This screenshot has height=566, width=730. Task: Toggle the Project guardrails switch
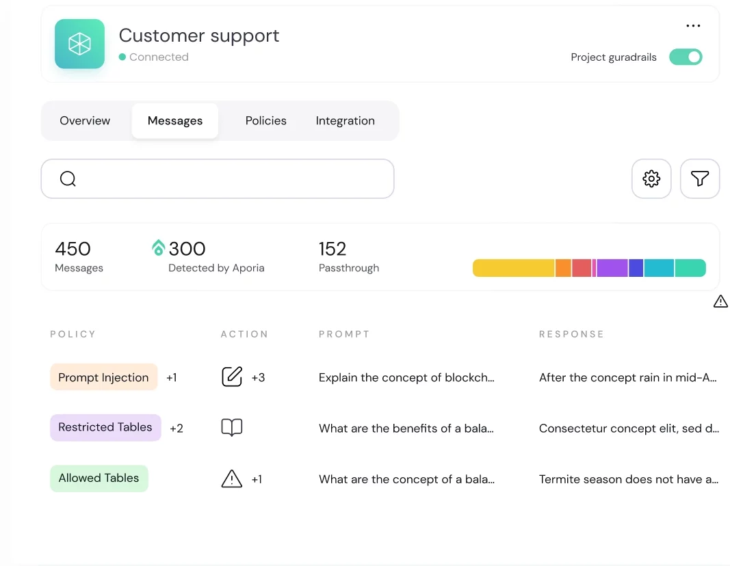(x=686, y=57)
